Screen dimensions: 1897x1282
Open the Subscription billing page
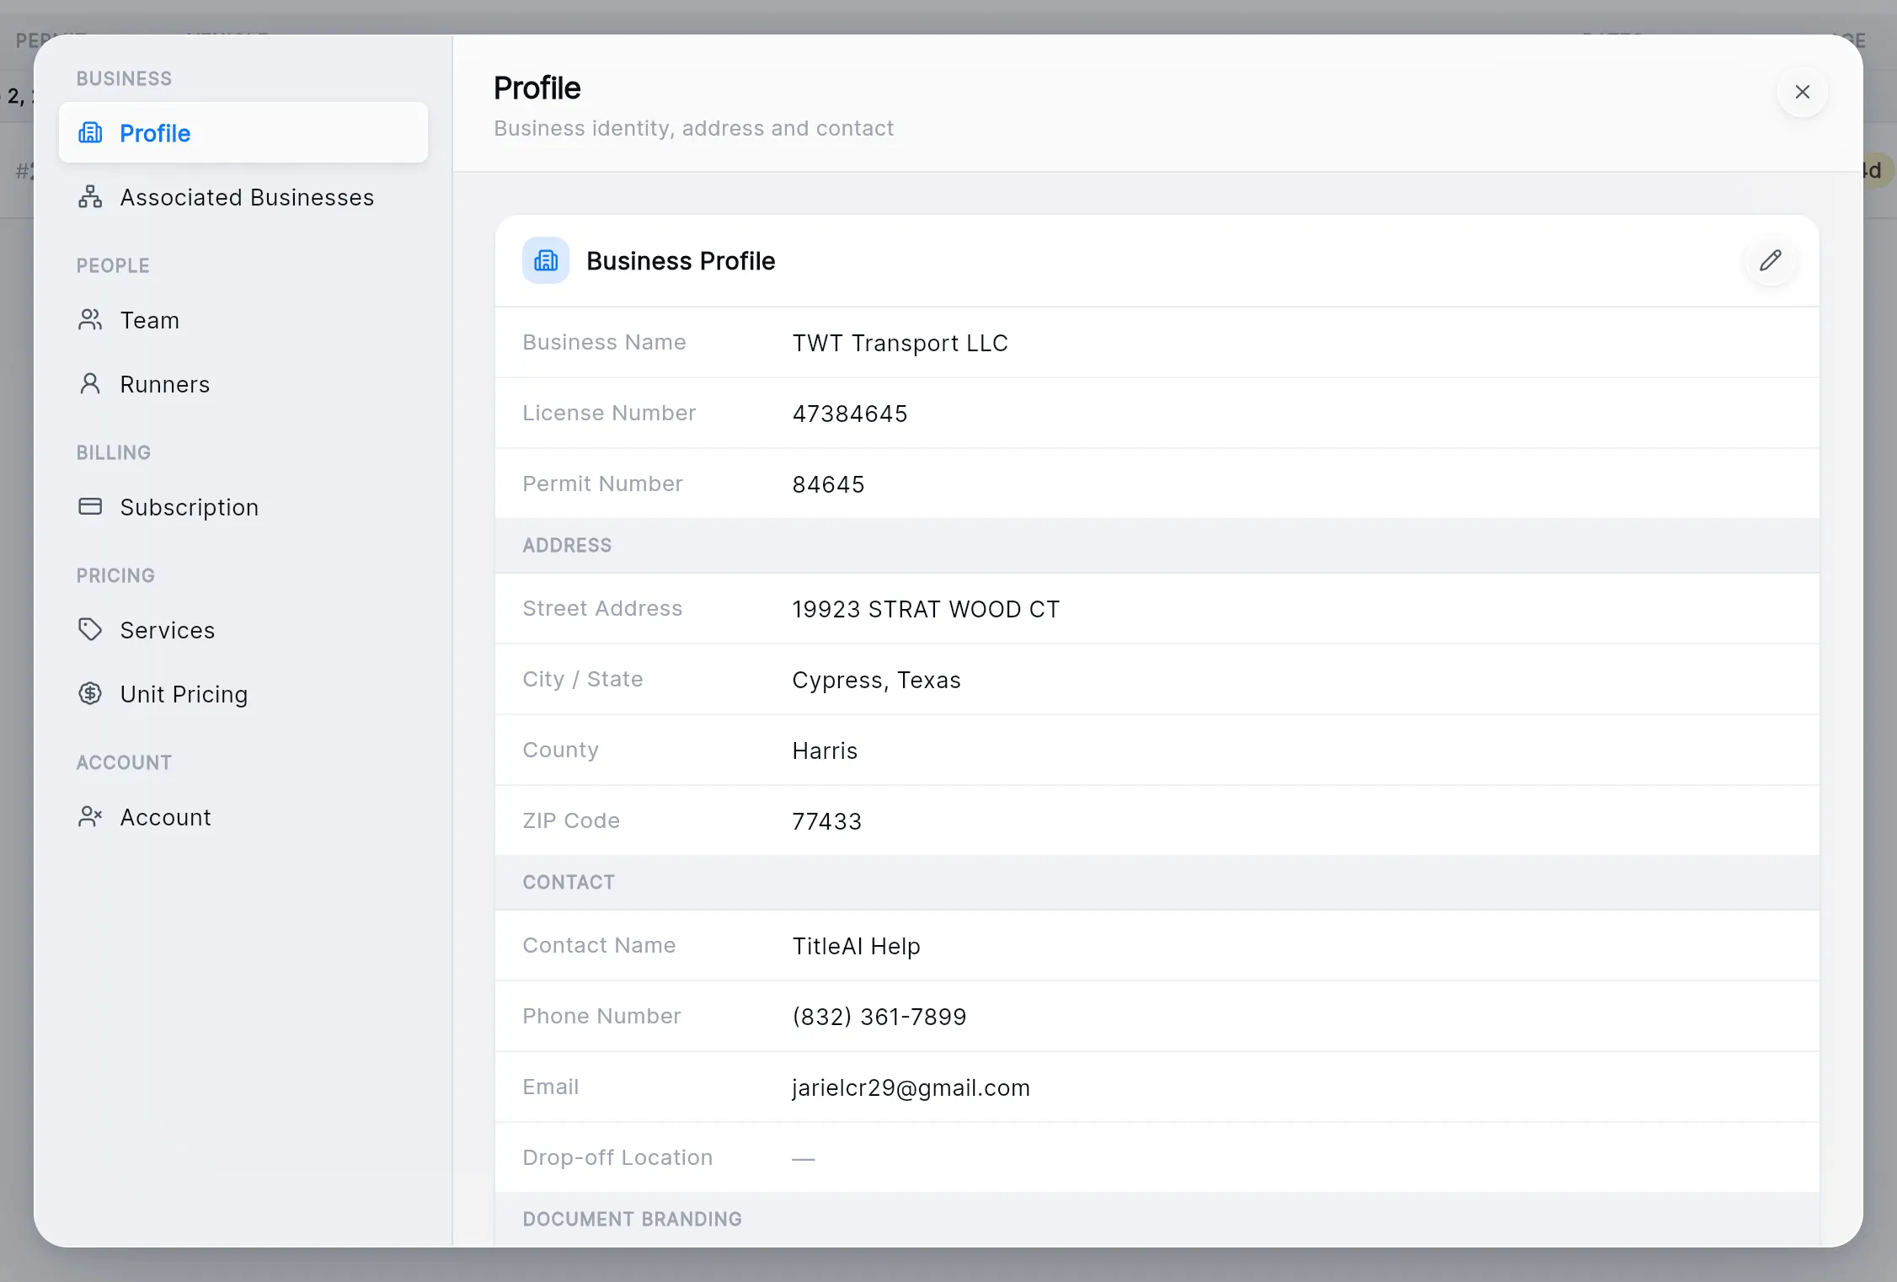point(243,507)
